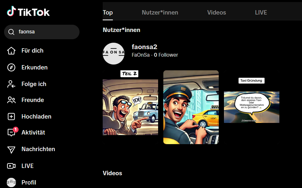
Task: Open the Freunde people icon
Action: [11, 100]
